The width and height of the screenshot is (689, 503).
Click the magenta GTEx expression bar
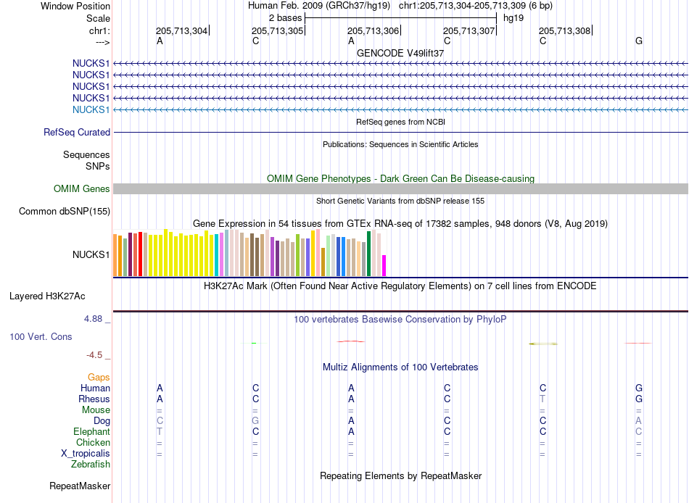pos(384,265)
